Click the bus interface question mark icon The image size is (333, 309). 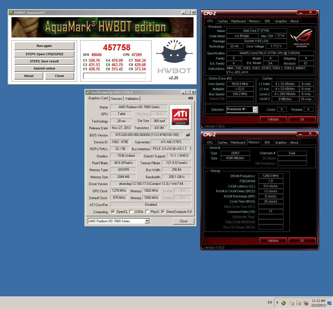coord(190,149)
